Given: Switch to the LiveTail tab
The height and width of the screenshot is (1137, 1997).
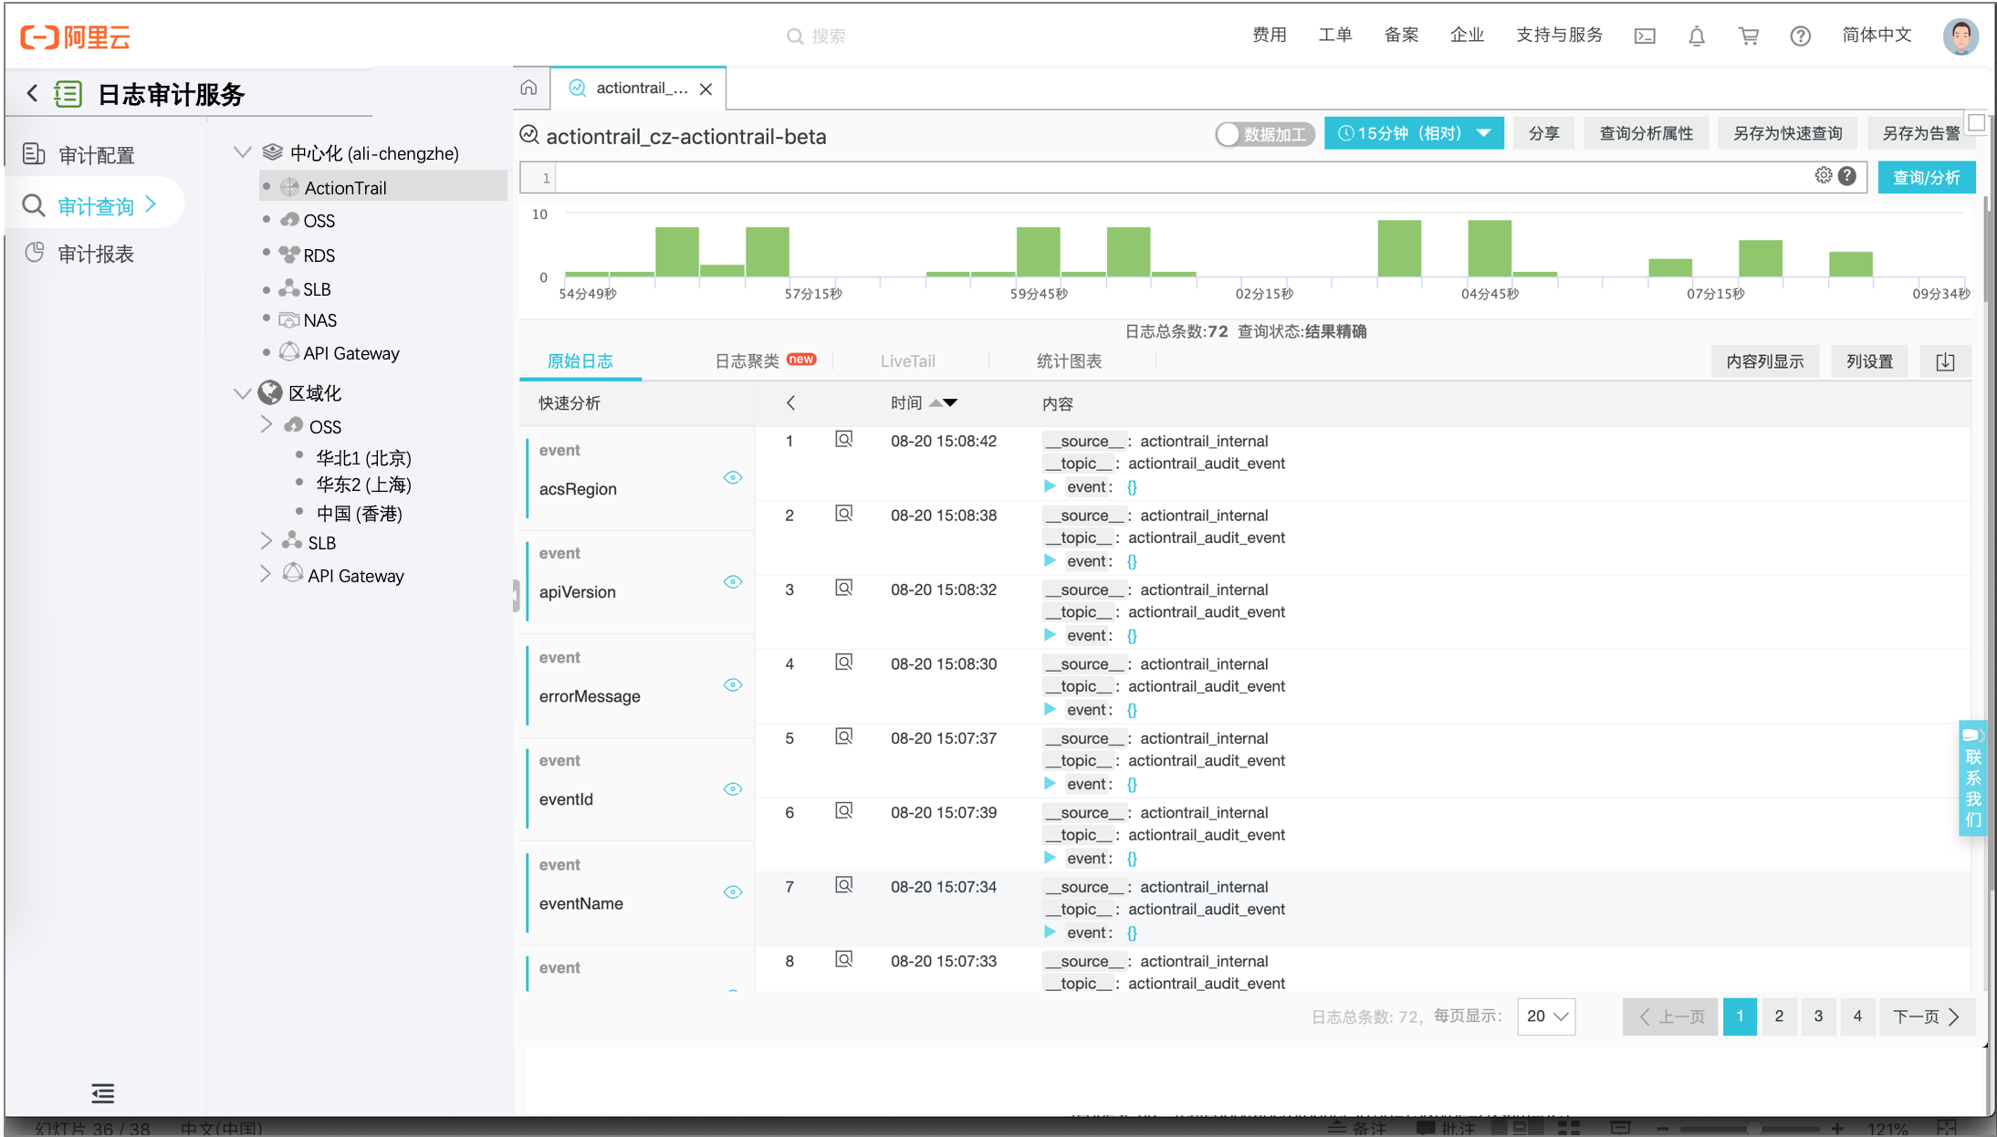Looking at the screenshot, I should pos(907,361).
